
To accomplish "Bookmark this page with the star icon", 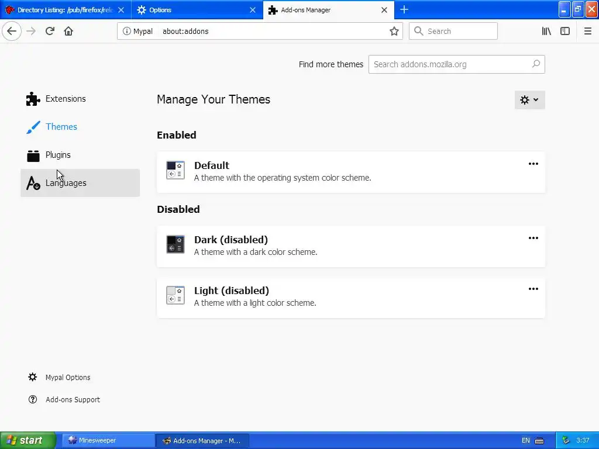I will point(394,32).
